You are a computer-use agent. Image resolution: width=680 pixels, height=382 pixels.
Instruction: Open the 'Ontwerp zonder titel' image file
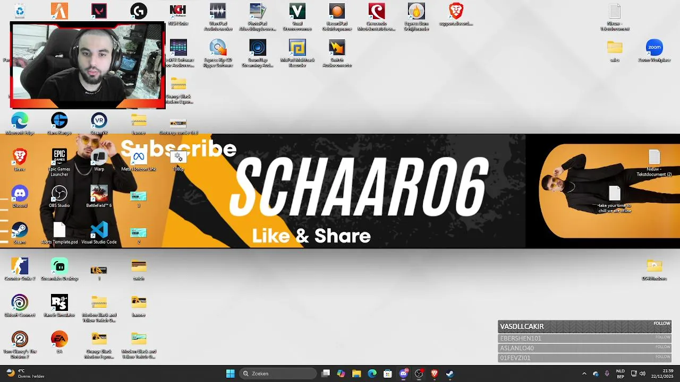pyautogui.click(x=178, y=126)
